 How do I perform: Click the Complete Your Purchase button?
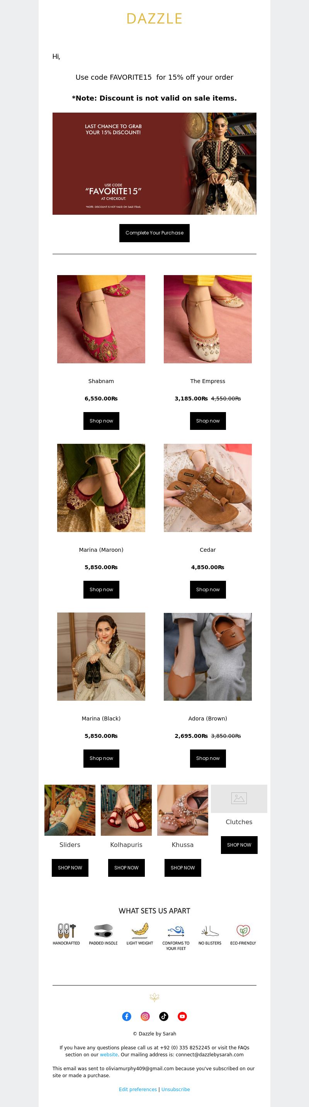click(x=154, y=233)
